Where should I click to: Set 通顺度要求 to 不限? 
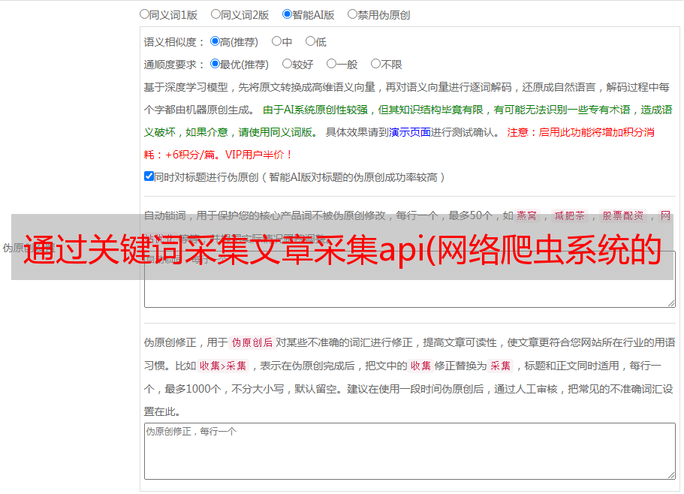click(375, 64)
